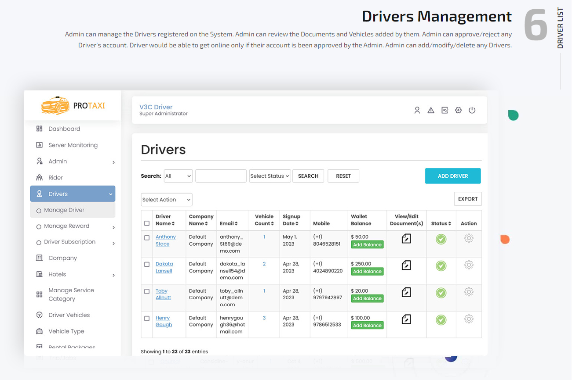Open the user profile icon in header
Screen dimensions: 572x380
pyautogui.click(x=417, y=110)
